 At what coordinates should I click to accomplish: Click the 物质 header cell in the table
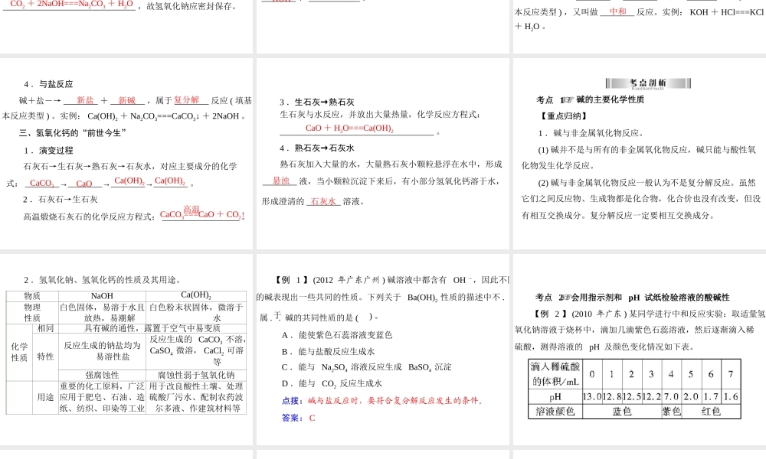pyautogui.click(x=32, y=296)
